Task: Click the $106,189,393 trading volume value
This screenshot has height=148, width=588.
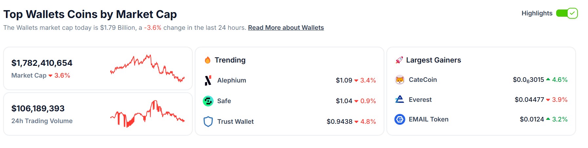Action: pos(38,108)
